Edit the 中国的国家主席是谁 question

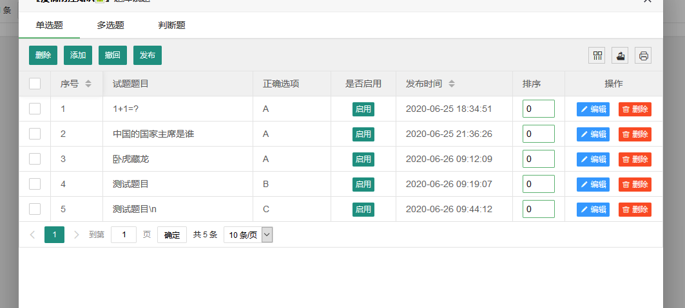coord(593,134)
